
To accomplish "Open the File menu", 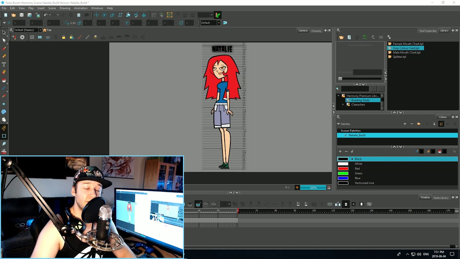I will (4, 8).
